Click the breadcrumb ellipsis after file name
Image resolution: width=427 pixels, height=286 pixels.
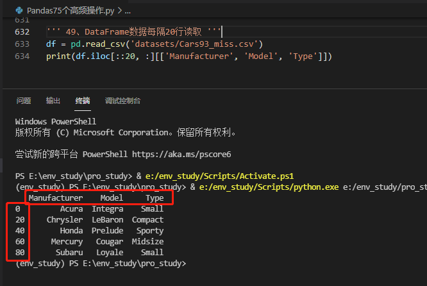click(x=128, y=11)
